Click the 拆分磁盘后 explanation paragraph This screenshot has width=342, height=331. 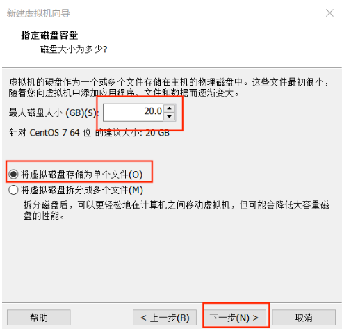176,211
